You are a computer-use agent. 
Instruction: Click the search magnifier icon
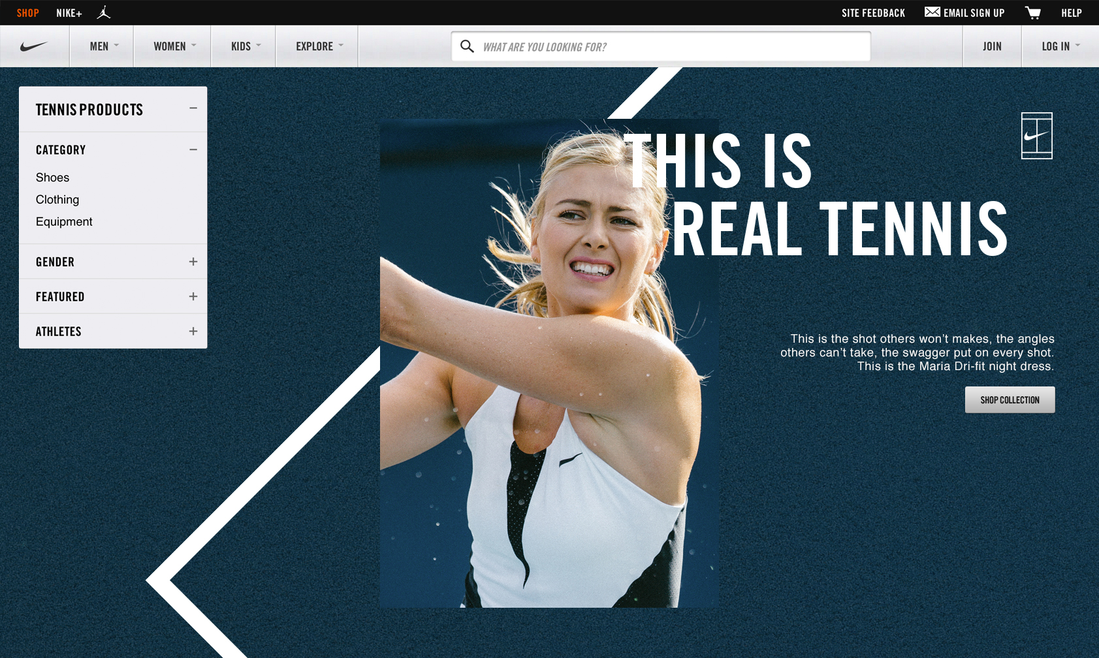[467, 46]
